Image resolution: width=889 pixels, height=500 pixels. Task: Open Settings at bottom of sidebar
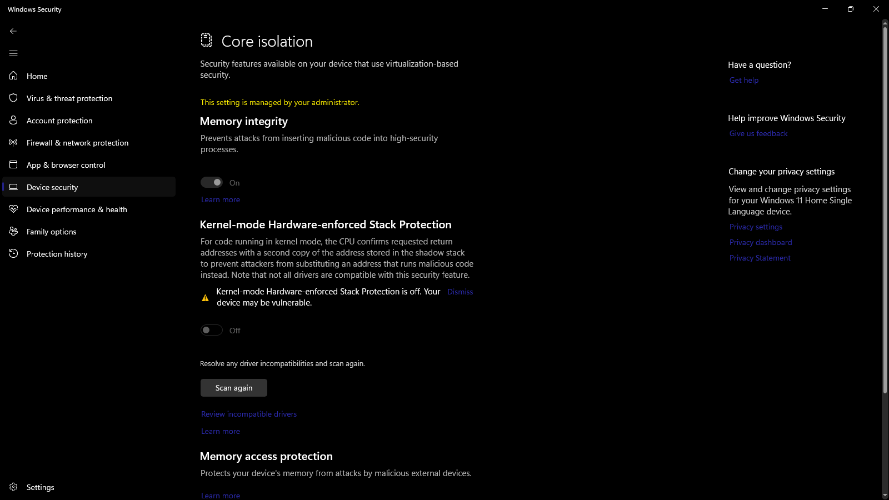(89, 487)
